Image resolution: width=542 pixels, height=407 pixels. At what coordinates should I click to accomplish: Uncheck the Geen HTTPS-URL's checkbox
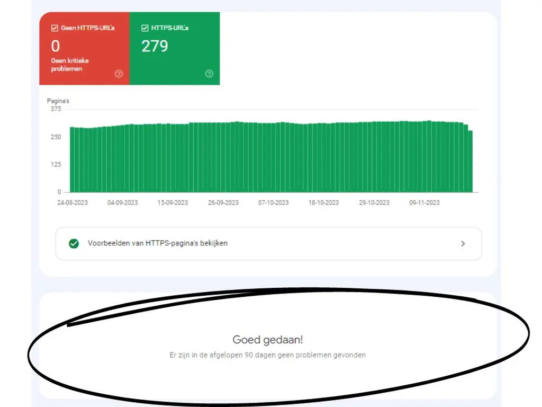[55, 28]
